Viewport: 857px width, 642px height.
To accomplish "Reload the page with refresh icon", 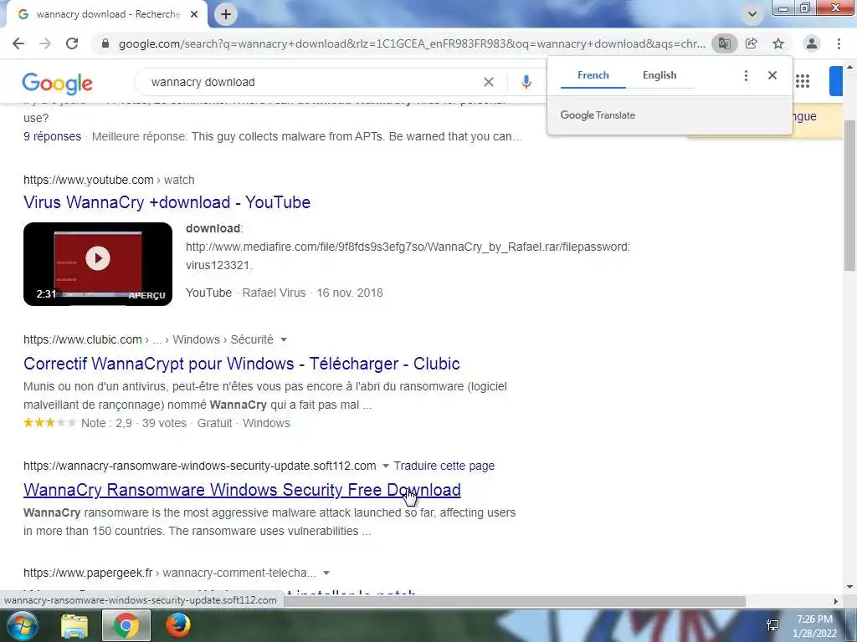I will (x=72, y=43).
